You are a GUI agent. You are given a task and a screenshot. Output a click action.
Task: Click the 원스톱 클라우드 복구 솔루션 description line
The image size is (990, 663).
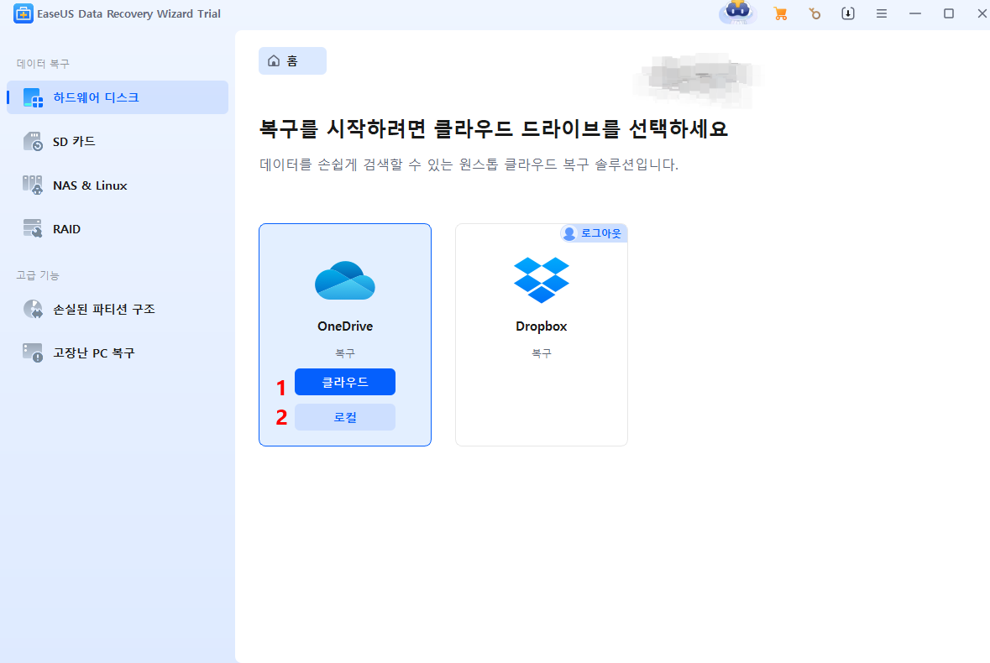pyautogui.click(x=469, y=164)
